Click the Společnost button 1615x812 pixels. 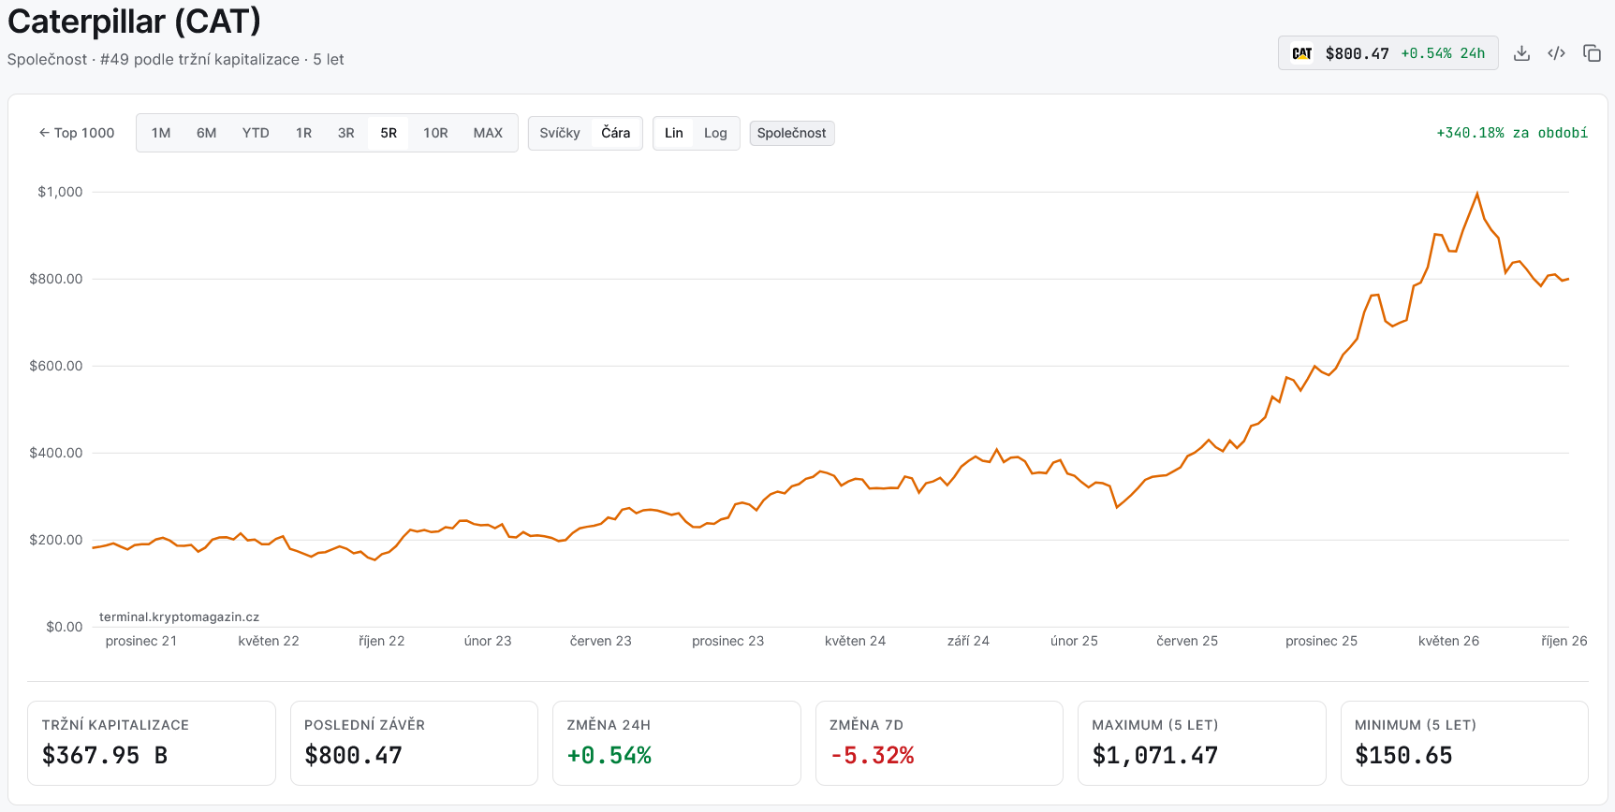coord(792,133)
